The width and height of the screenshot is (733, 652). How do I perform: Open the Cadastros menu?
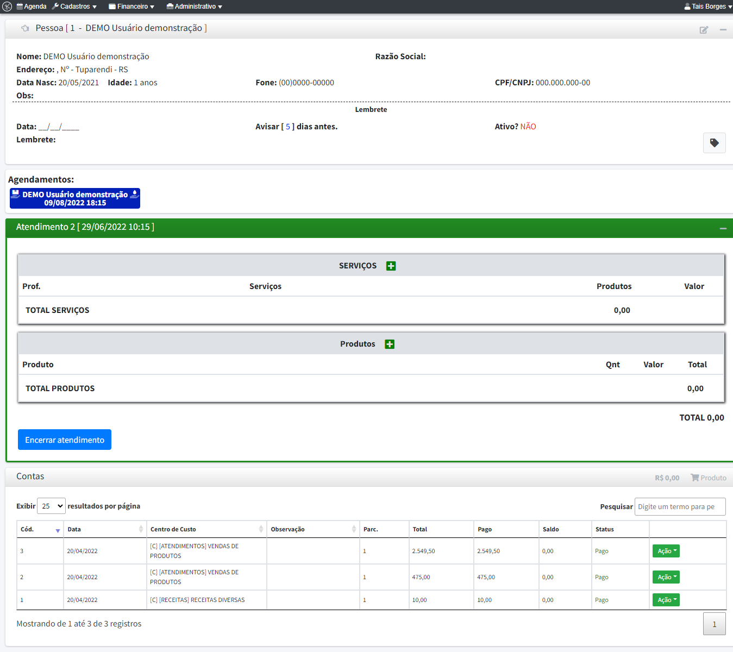click(x=75, y=7)
